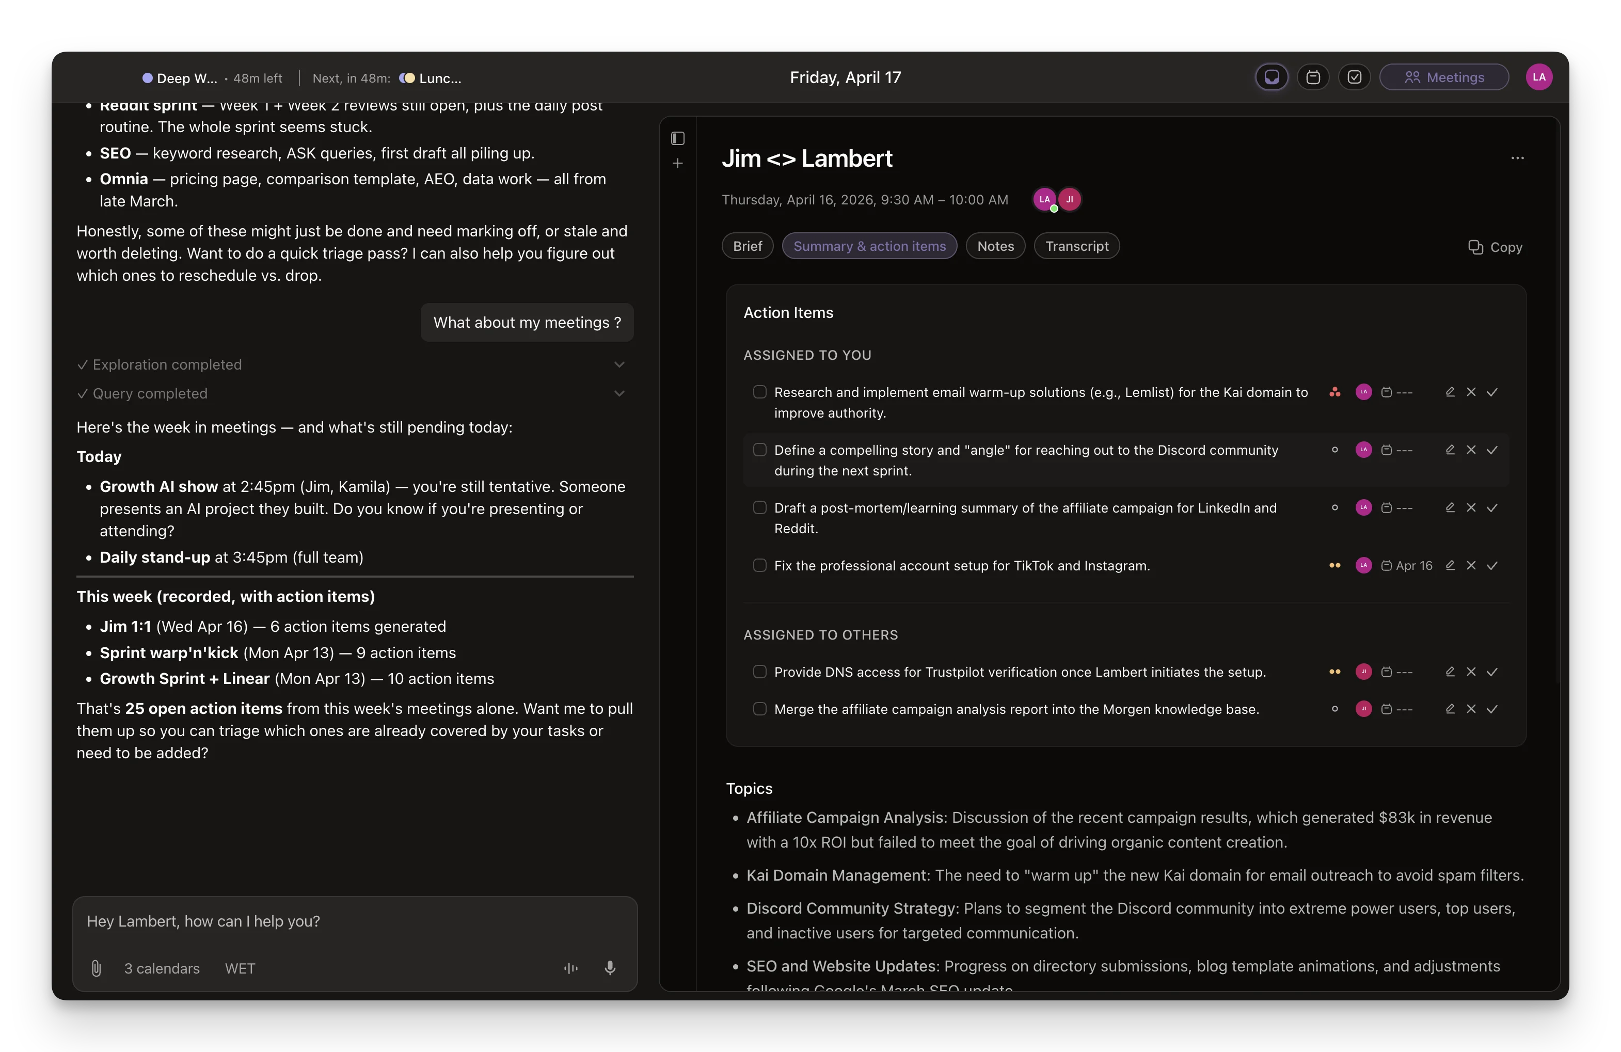1621x1052 pixels.
Task: Toggle the sidebar panel icon beside meeting title
Action: pyautogui.click(x=677, y=138)
